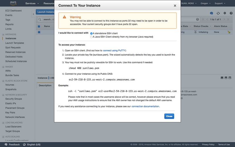
Task: Open the connect using PuTTY link
Action: 114,51
